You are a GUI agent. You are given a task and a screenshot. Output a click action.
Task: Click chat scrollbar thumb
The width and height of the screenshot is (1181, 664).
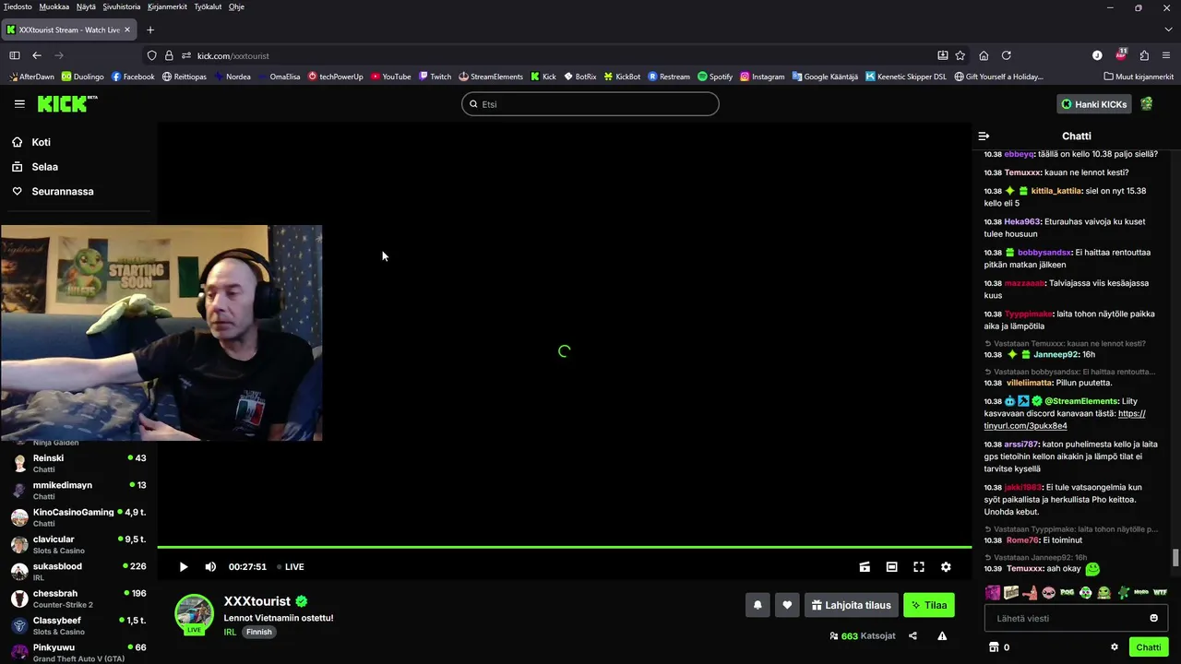pos(1175,558)
